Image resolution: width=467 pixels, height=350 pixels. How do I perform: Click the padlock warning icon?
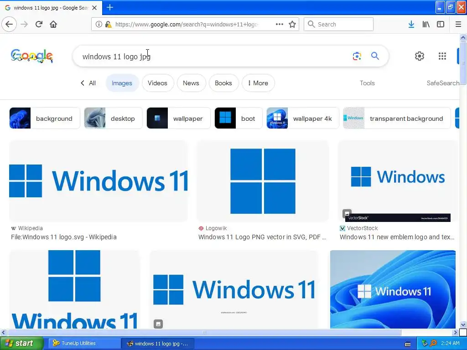[108, 25]
